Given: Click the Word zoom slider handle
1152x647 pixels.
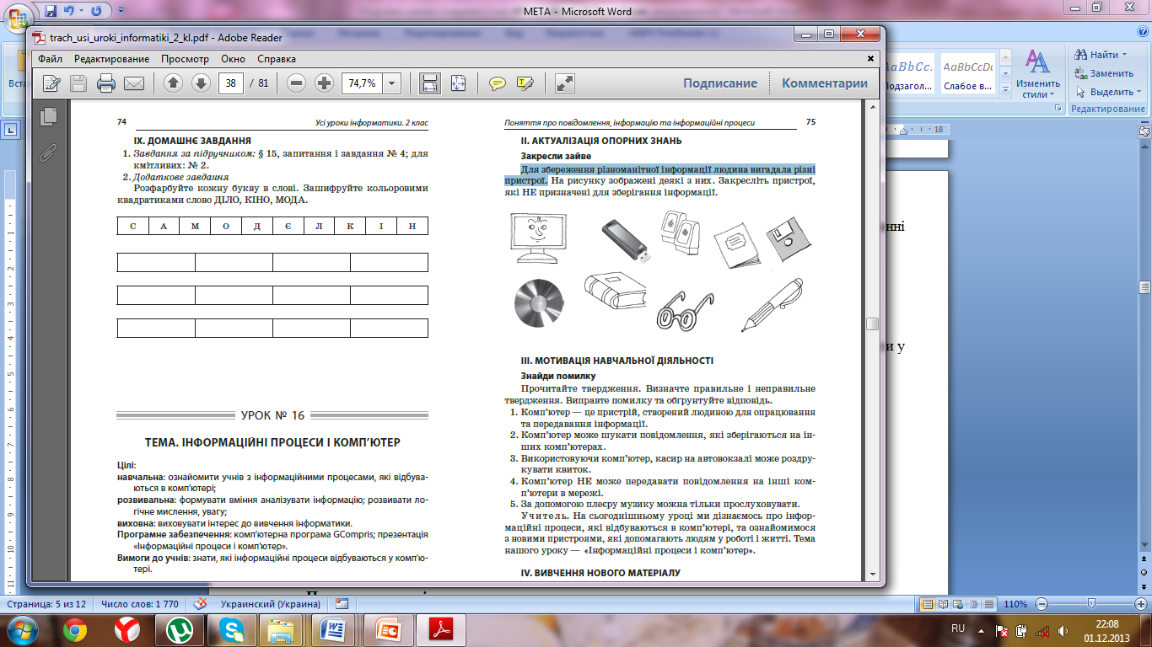Looking at the screenshot, I should (1092, 604).
